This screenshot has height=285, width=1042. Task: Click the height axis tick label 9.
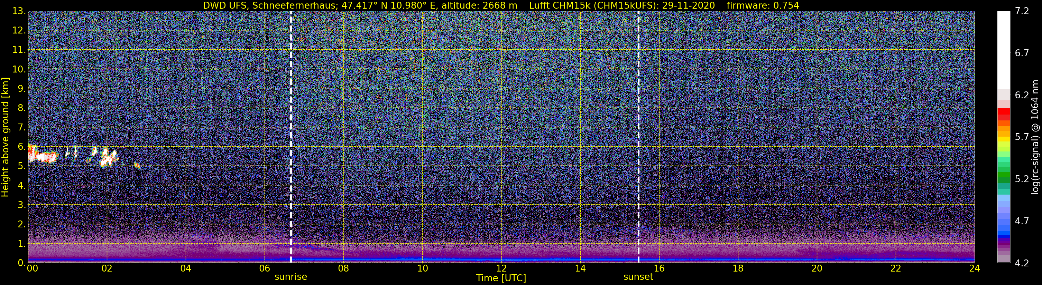[x=21, y=89]
